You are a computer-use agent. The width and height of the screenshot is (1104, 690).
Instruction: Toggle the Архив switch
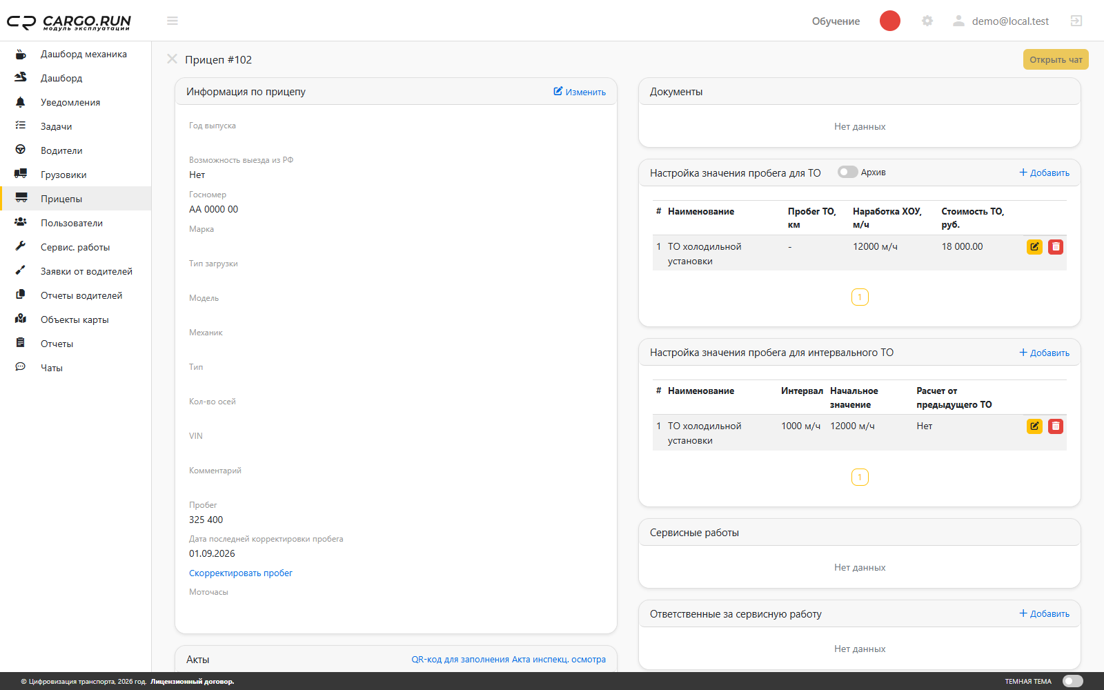(848, 172)
